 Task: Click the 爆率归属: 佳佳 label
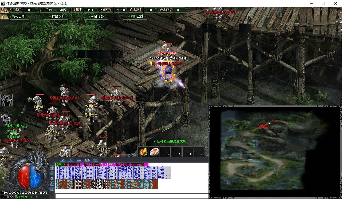point(17,126)
